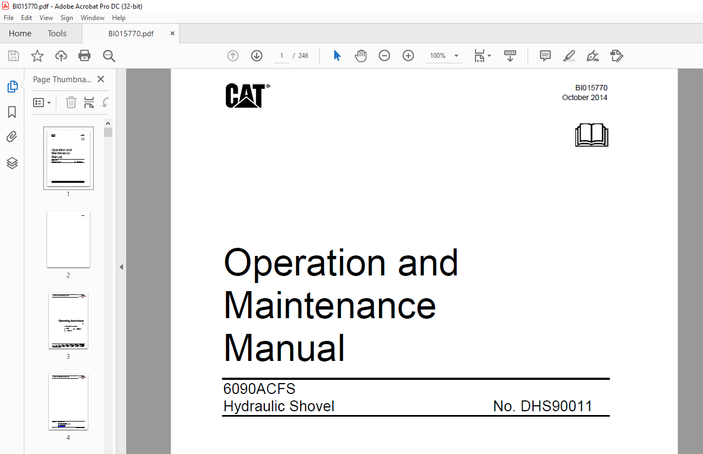Go to next page arrow
Image resolution: width=703 pixels, height=454 pixels.
257,56
